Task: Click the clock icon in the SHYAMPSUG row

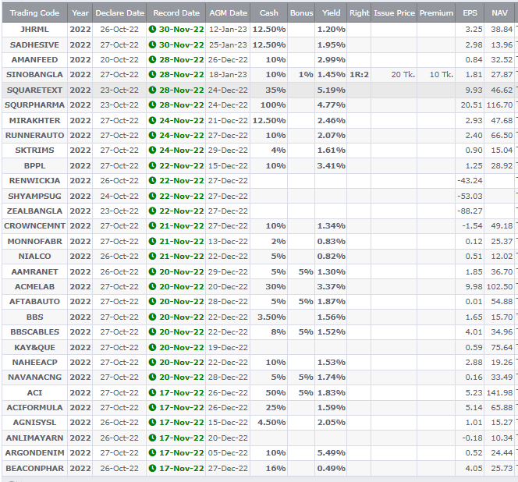Action: [152, 196]
